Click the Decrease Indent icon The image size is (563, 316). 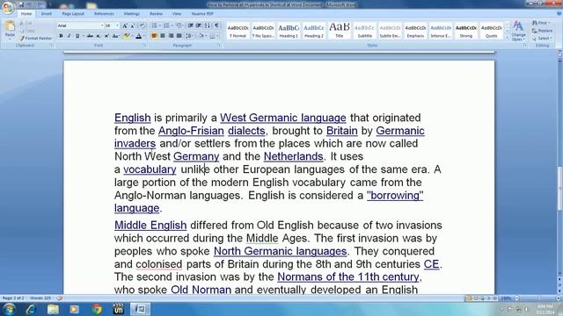191,25
